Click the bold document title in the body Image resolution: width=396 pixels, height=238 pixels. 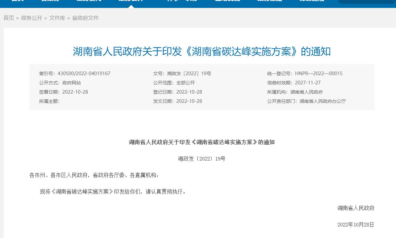(x=202, y=142)
